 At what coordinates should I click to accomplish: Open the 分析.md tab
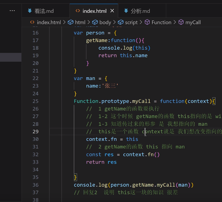click(x=142, y=11)
